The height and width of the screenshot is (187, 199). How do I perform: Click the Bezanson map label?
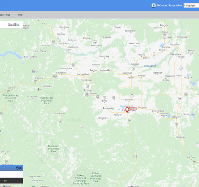click(x=143, y=107)
